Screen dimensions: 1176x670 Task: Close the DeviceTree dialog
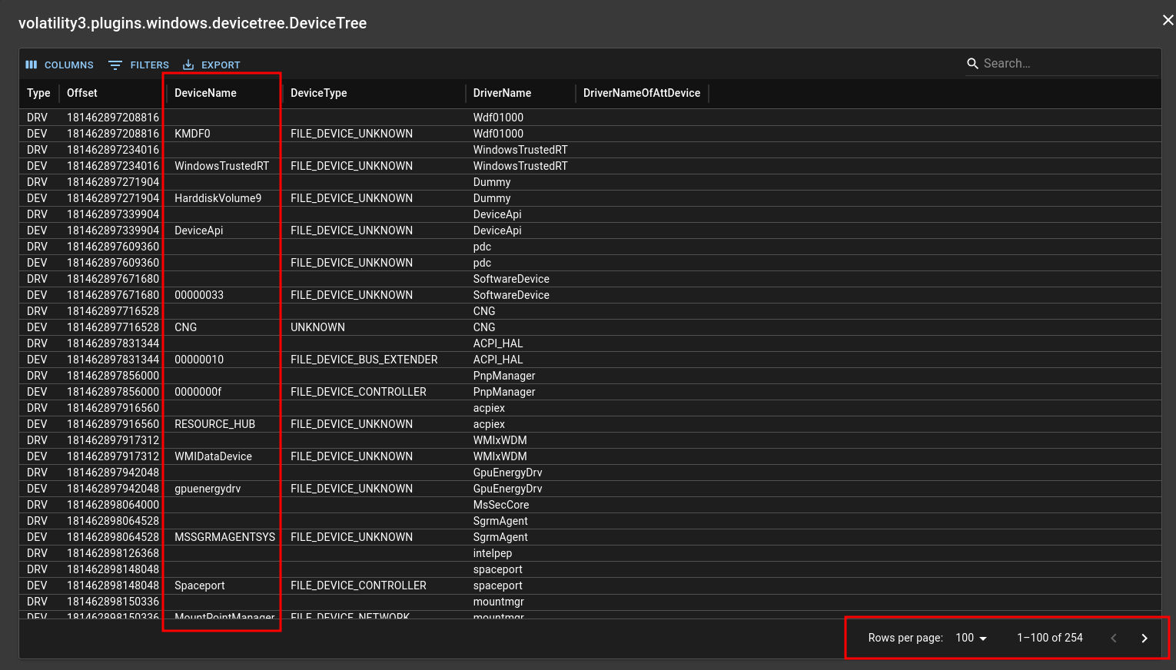(x=1168, y=21)
